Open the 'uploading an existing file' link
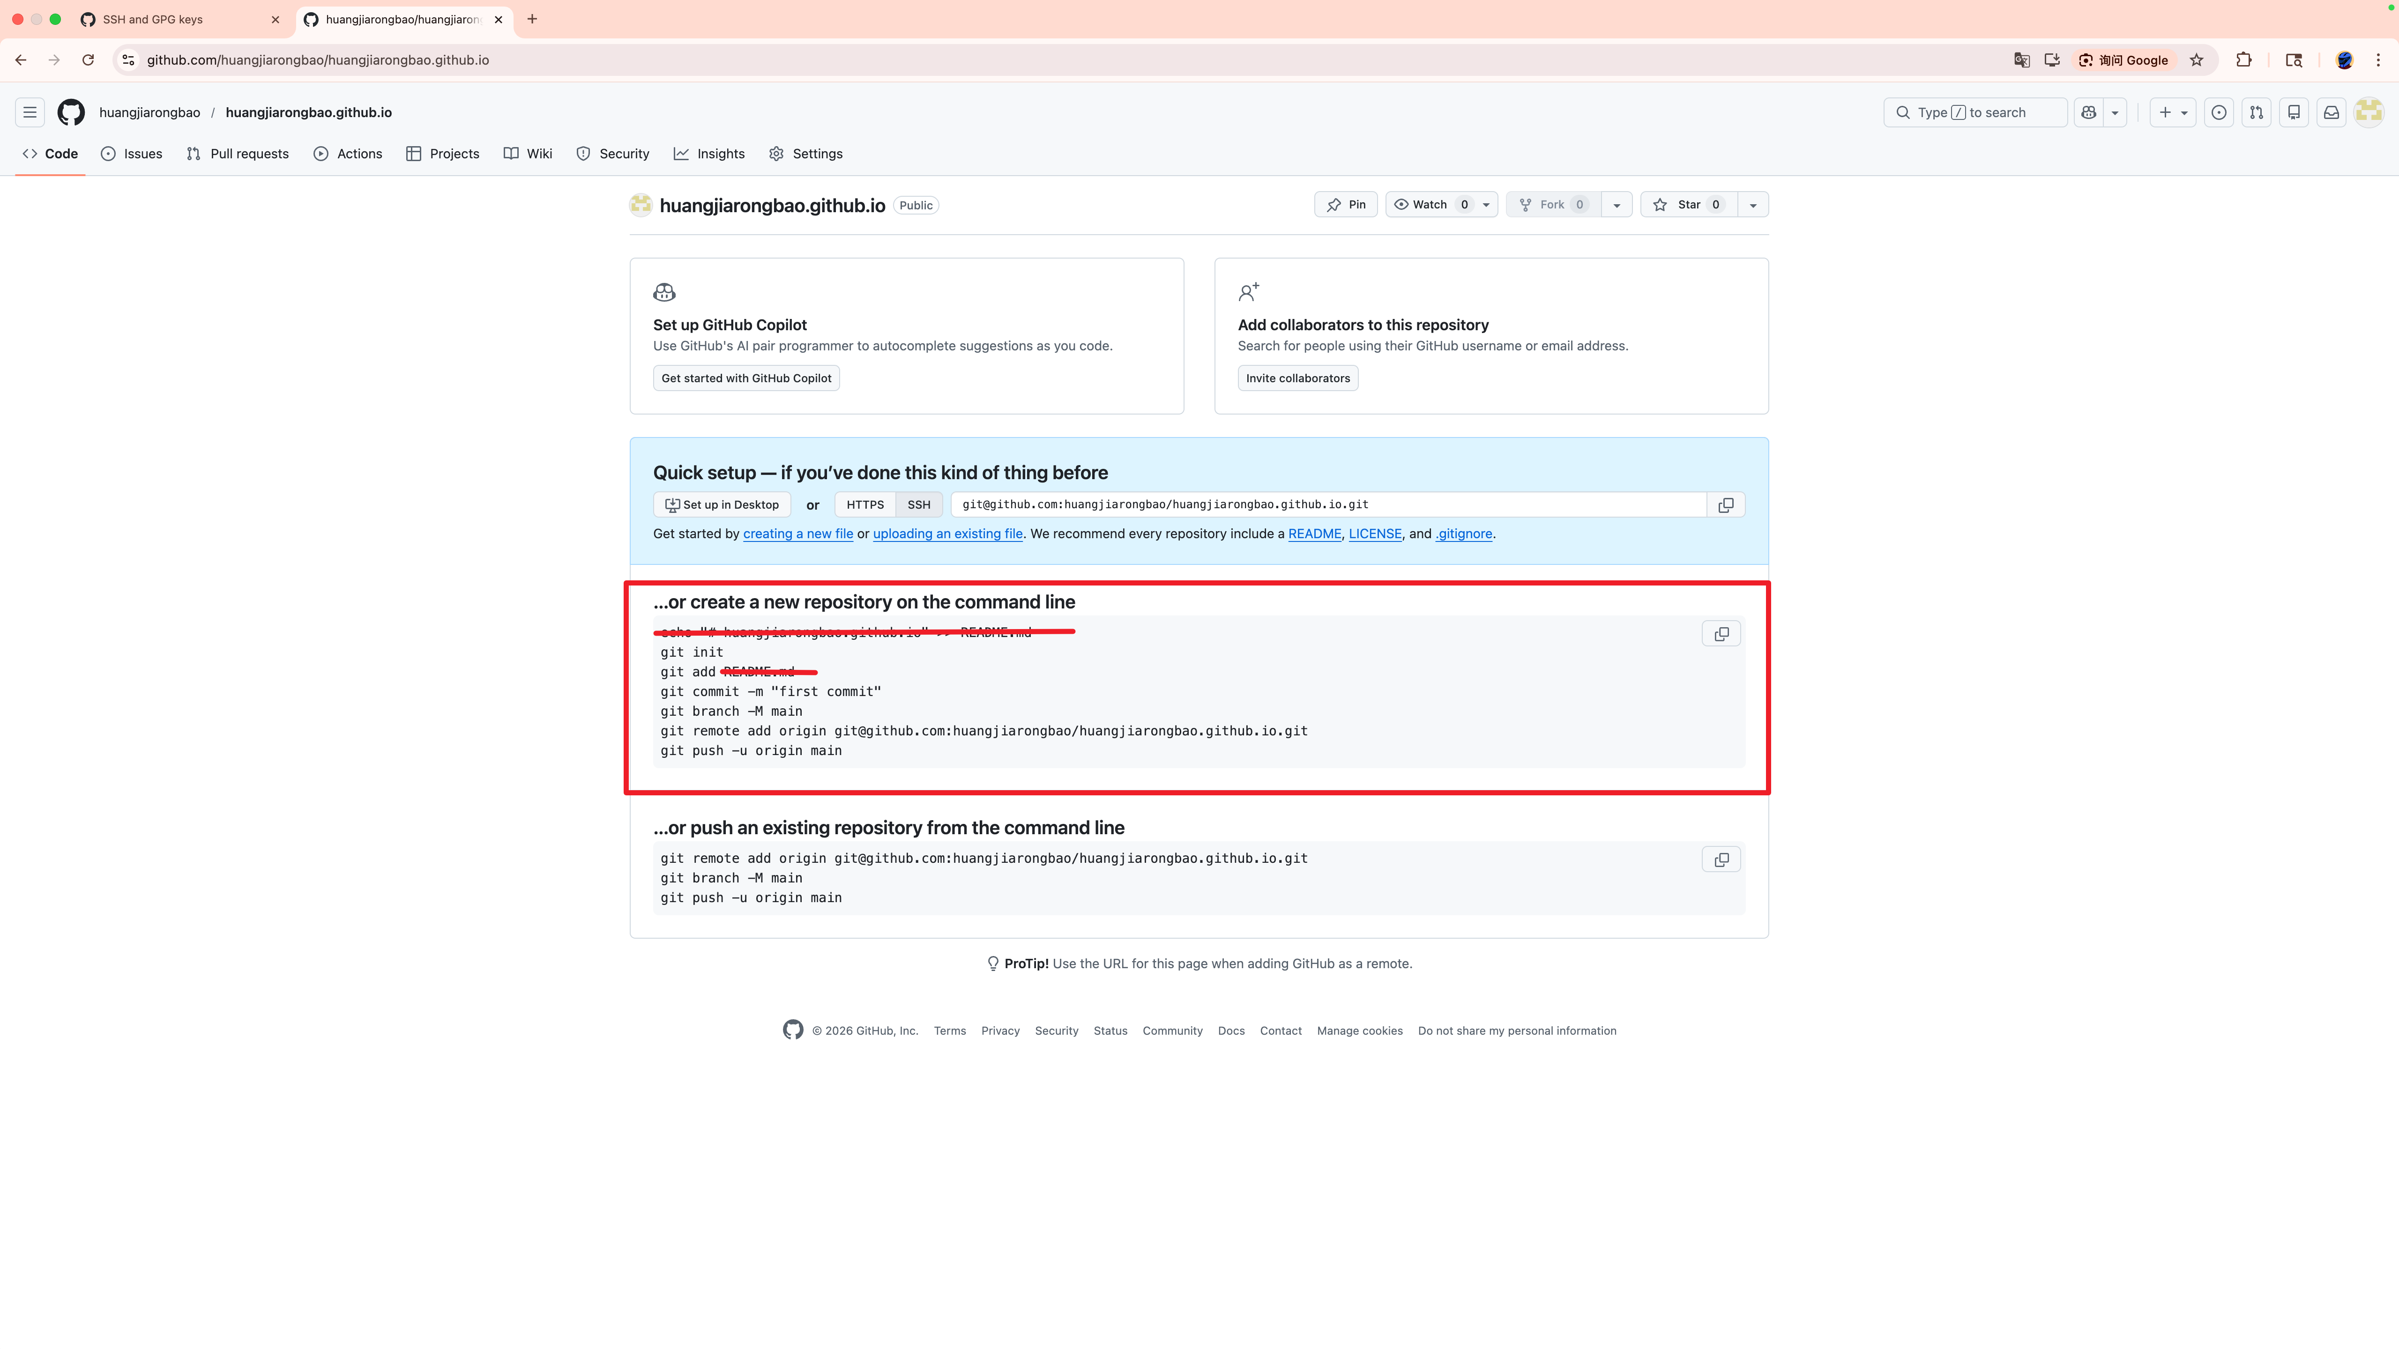This screenshot has height=1349, width=2399. [948, 534]
